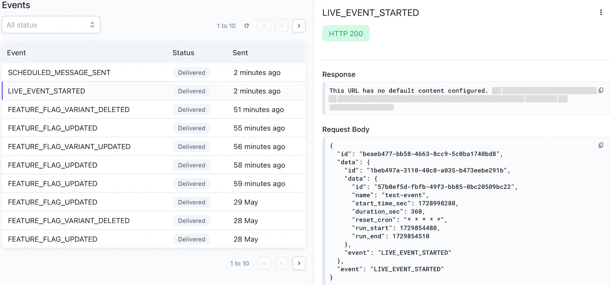Select FEATURE_FLAG_UPDATED sent 58 minutes ago
This screenshot has width=611, height=285.
[154, 165]
